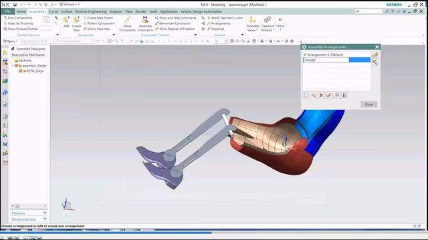The height and width of the screenshot is (240, 428).
Task: Click the Set as Default icon beside moved
Action: (375, 62)
